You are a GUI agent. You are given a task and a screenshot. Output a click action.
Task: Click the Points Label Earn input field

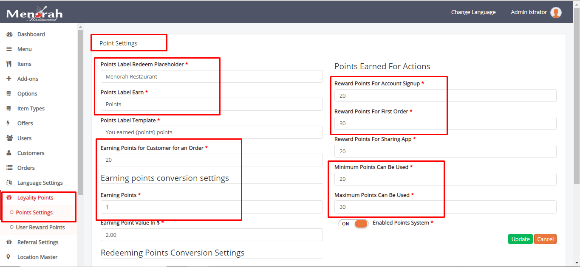212,104
